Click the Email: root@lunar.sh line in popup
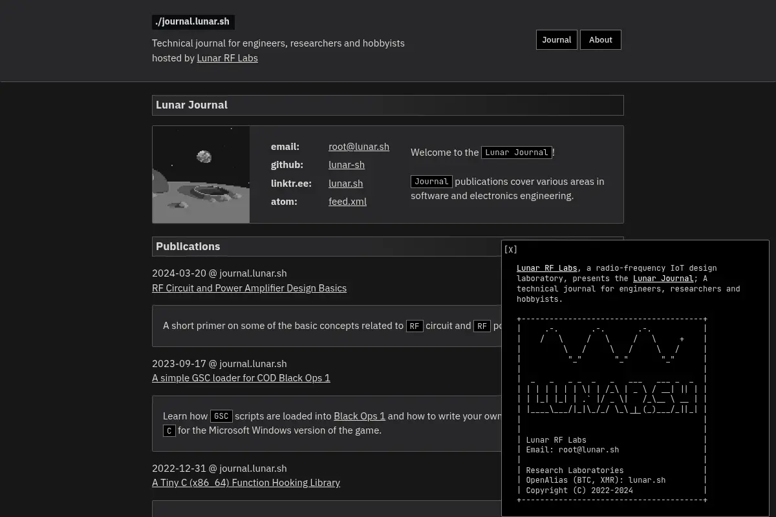 (x=572, y=450)
